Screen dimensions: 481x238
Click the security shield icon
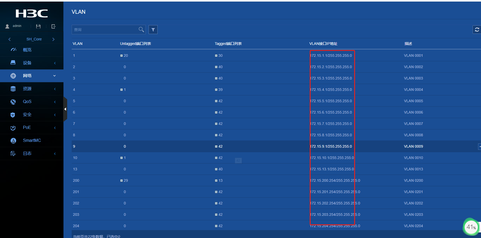click(13, 115)
